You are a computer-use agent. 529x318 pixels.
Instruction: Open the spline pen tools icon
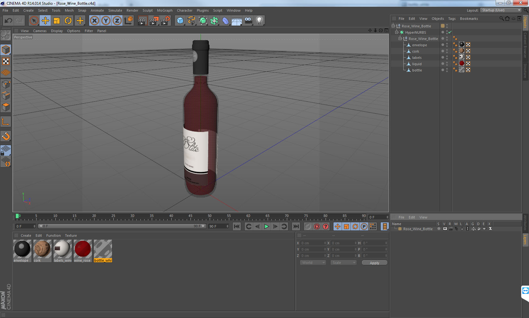[x=191, y=21]
